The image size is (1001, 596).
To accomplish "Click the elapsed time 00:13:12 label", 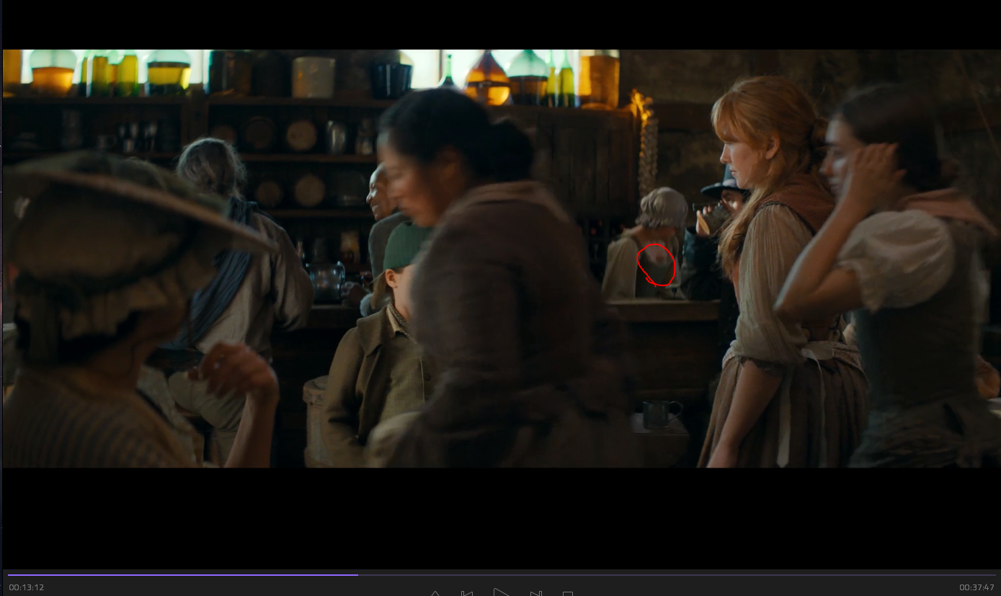I will 27,587.
